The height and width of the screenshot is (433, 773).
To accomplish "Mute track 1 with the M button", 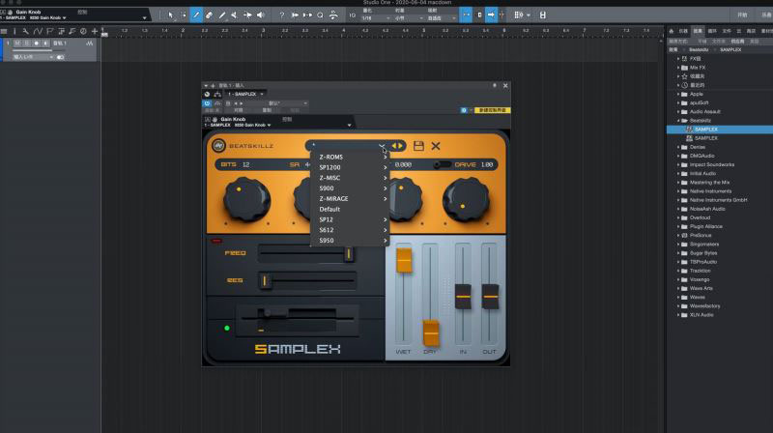I will coord(17,43).
